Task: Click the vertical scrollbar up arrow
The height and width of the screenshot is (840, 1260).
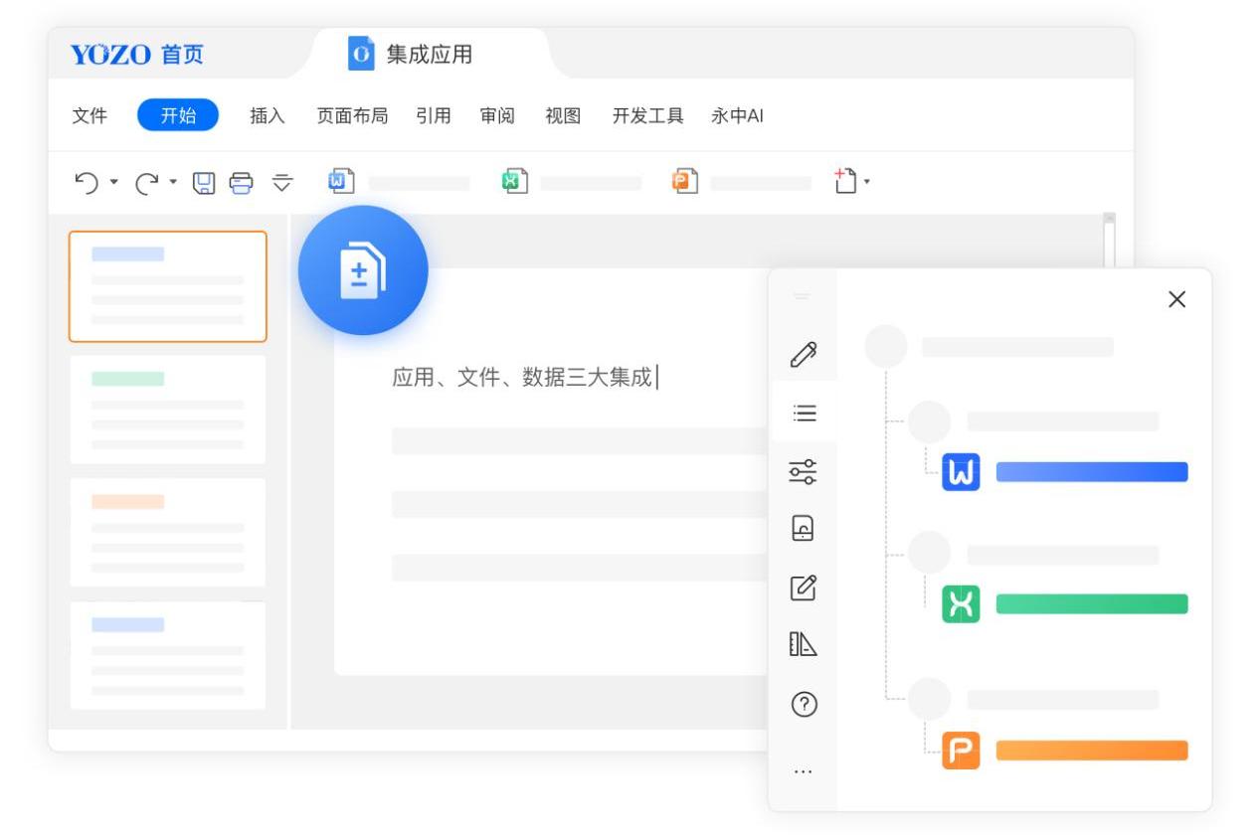Action: pyautogui.click(x=1110, y=219)
